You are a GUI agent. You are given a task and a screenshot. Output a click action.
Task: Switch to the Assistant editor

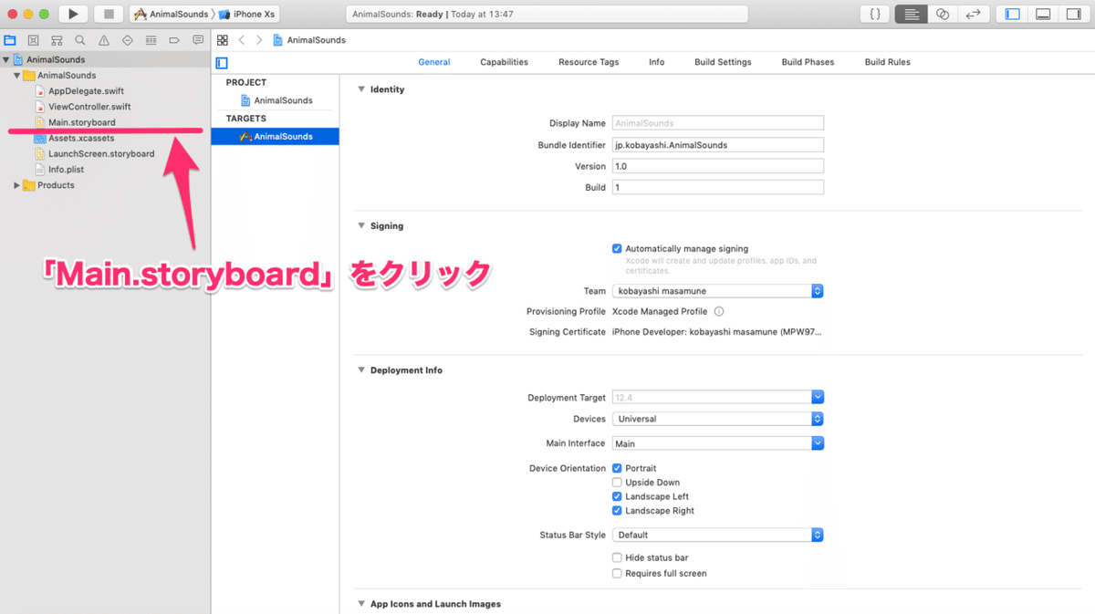(x=943, y=14)
